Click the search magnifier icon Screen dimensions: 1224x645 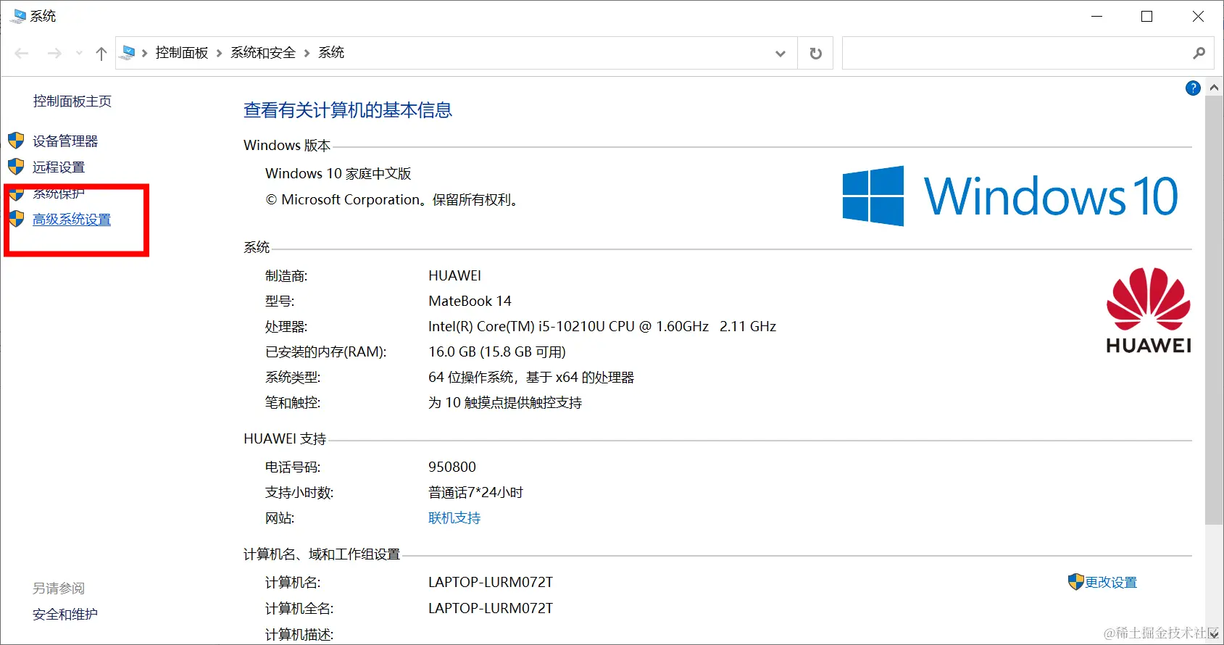[x=1199, y=53]
